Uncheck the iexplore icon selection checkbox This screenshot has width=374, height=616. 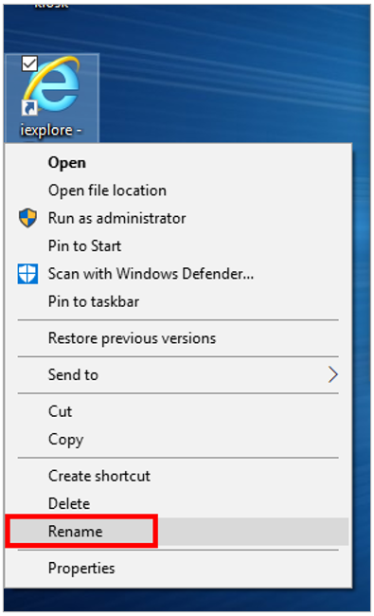[x=29, y=63]
